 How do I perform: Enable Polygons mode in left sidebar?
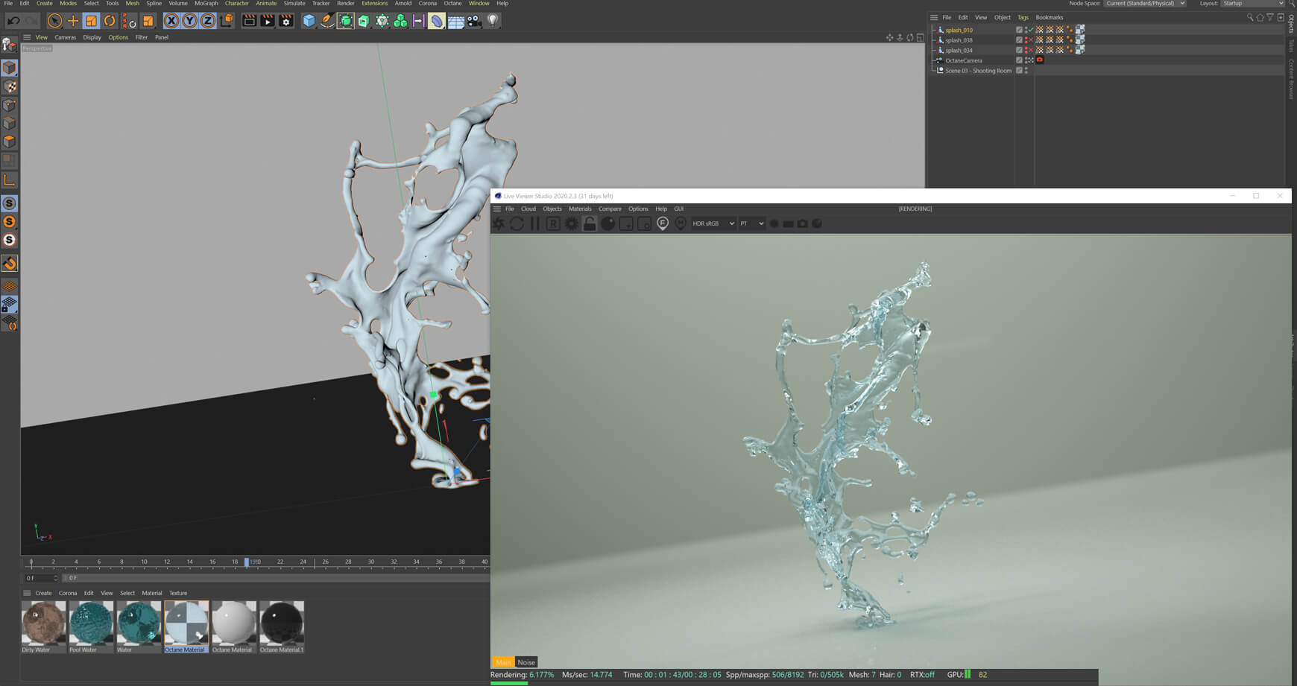[10, 142]
